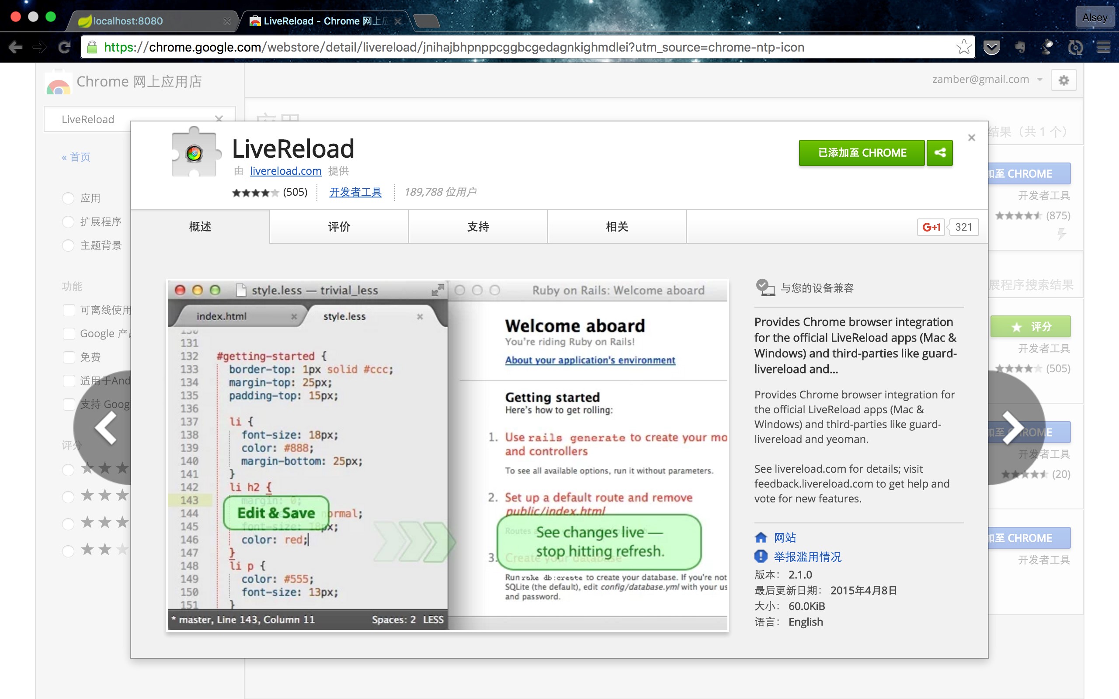Screen dimensions: 1119x699
Task: Reload the current page
Action: [64, 47]
